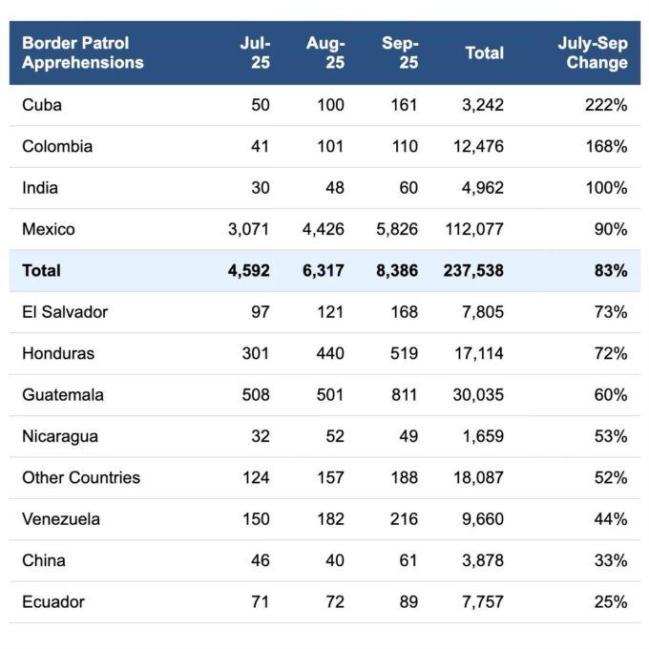Click the Border Patrol Apprehensions header
This screenshot has width=649, height=649.
(x=83, y=53)
